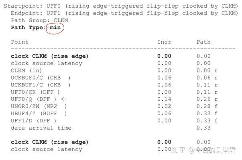Image resolution: width=242 pixels, height=160 pixels.
Task: Select the "UCKBUF0/C (CKB)" row
Action: click(41, 78)
